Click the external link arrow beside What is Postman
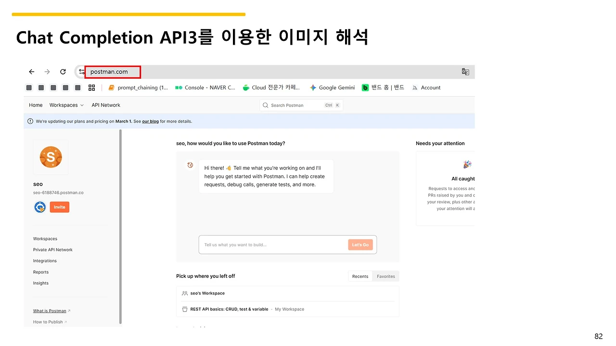Screen dimensions: 616x346 (69, 311)
